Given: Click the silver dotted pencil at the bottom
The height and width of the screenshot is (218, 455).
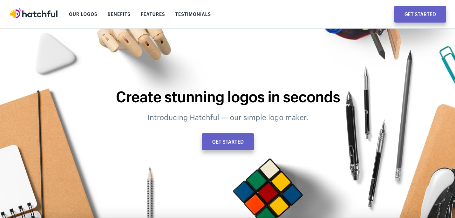Looking at the screenshot, I should [x=150, y=192].
